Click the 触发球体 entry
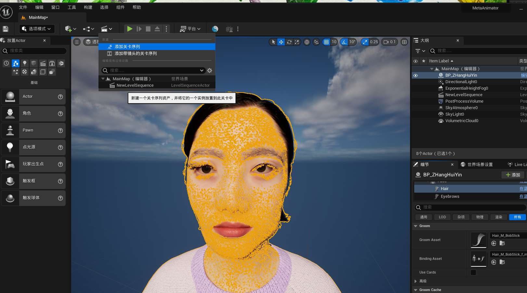The width and height of the screenshot is (527, 293). pos(33,198)
